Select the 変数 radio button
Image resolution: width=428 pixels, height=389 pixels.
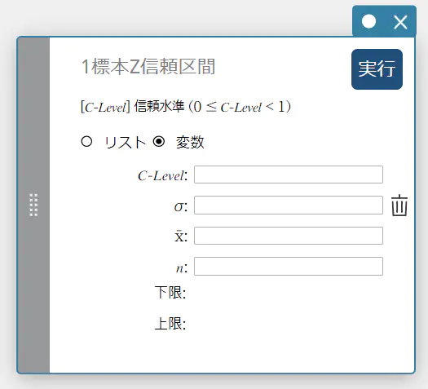coord(159,141)
